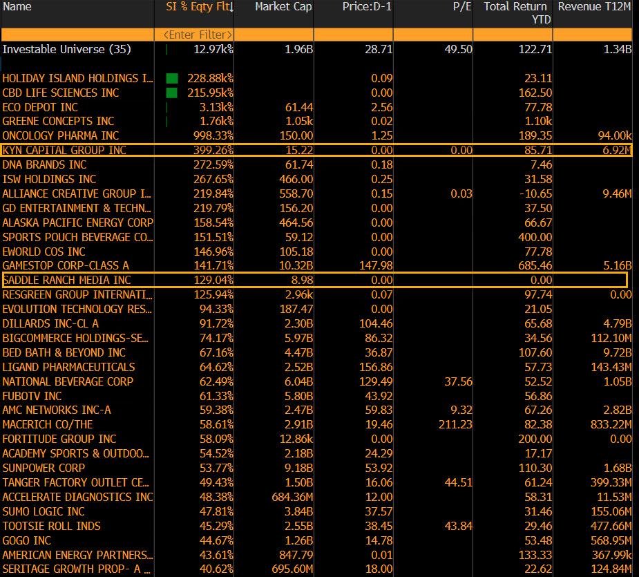The width and height of the screenshot is (639, 577).
Task: Sort by the Market Cap column header
Action: (x=283, y=7)
